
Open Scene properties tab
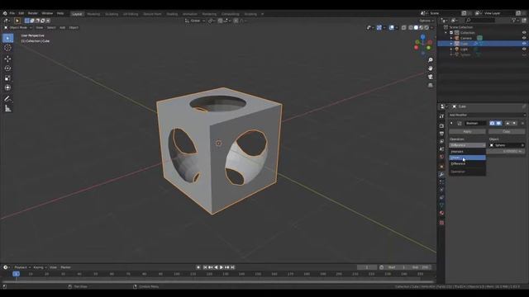pos(441,149)
